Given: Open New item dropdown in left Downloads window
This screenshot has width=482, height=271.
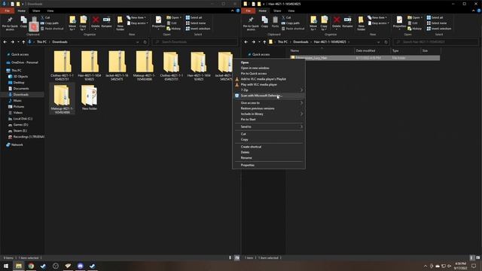Looking at the screenshot, I should pos(136,17).
